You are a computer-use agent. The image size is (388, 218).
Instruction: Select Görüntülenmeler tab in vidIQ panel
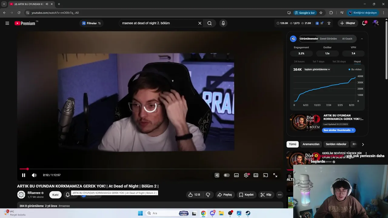pos(309,39)
